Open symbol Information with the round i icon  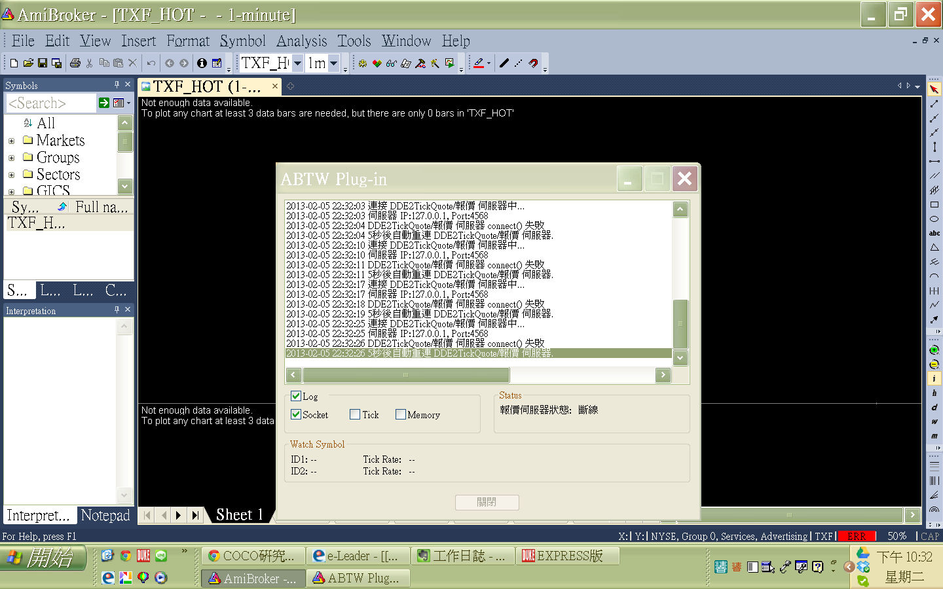click(202, 63)
